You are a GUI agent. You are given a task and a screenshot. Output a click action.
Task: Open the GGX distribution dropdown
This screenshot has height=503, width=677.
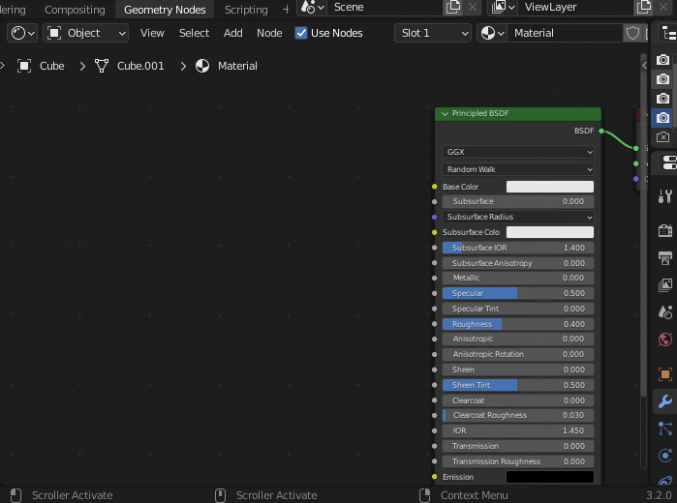pos(518,152)
